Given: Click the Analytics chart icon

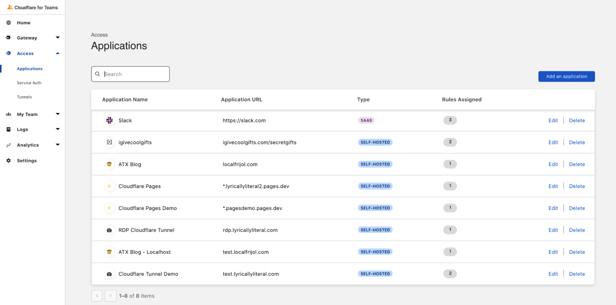Looking at the screenshot, I should (x=9, y=145).
